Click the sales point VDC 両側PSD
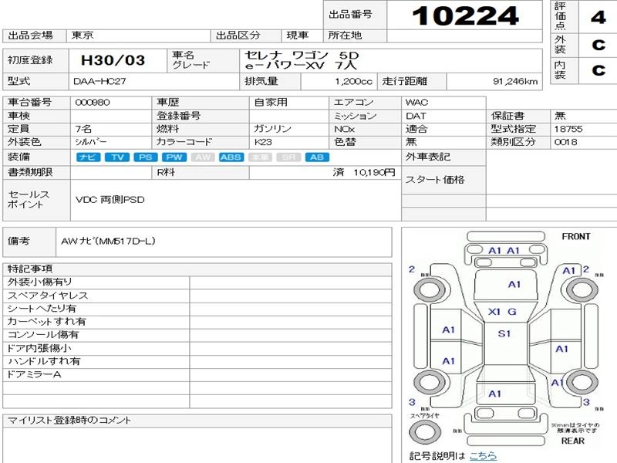Image resolution: width=617 pixels, height=463 pixels. pos(110,200)
